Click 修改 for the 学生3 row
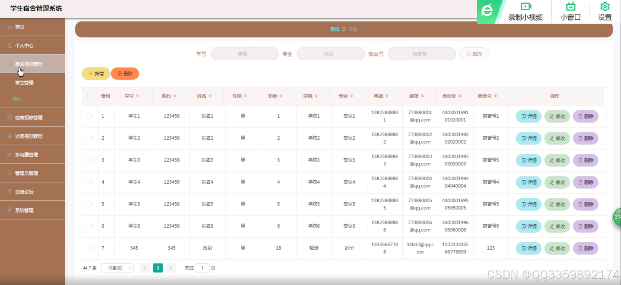The width and height of the screenshot is (621, 285). [x=557, y=161]
